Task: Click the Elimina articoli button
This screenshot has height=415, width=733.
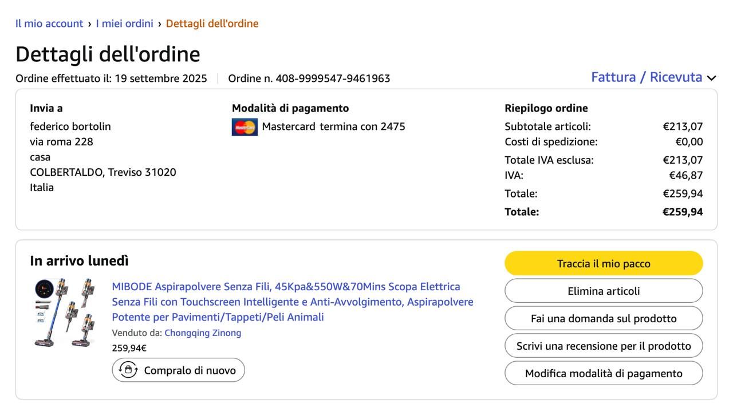Action: pos(603,291)
